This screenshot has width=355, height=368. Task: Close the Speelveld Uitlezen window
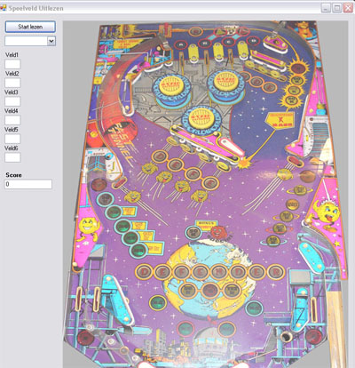click(x=348, y=8)
